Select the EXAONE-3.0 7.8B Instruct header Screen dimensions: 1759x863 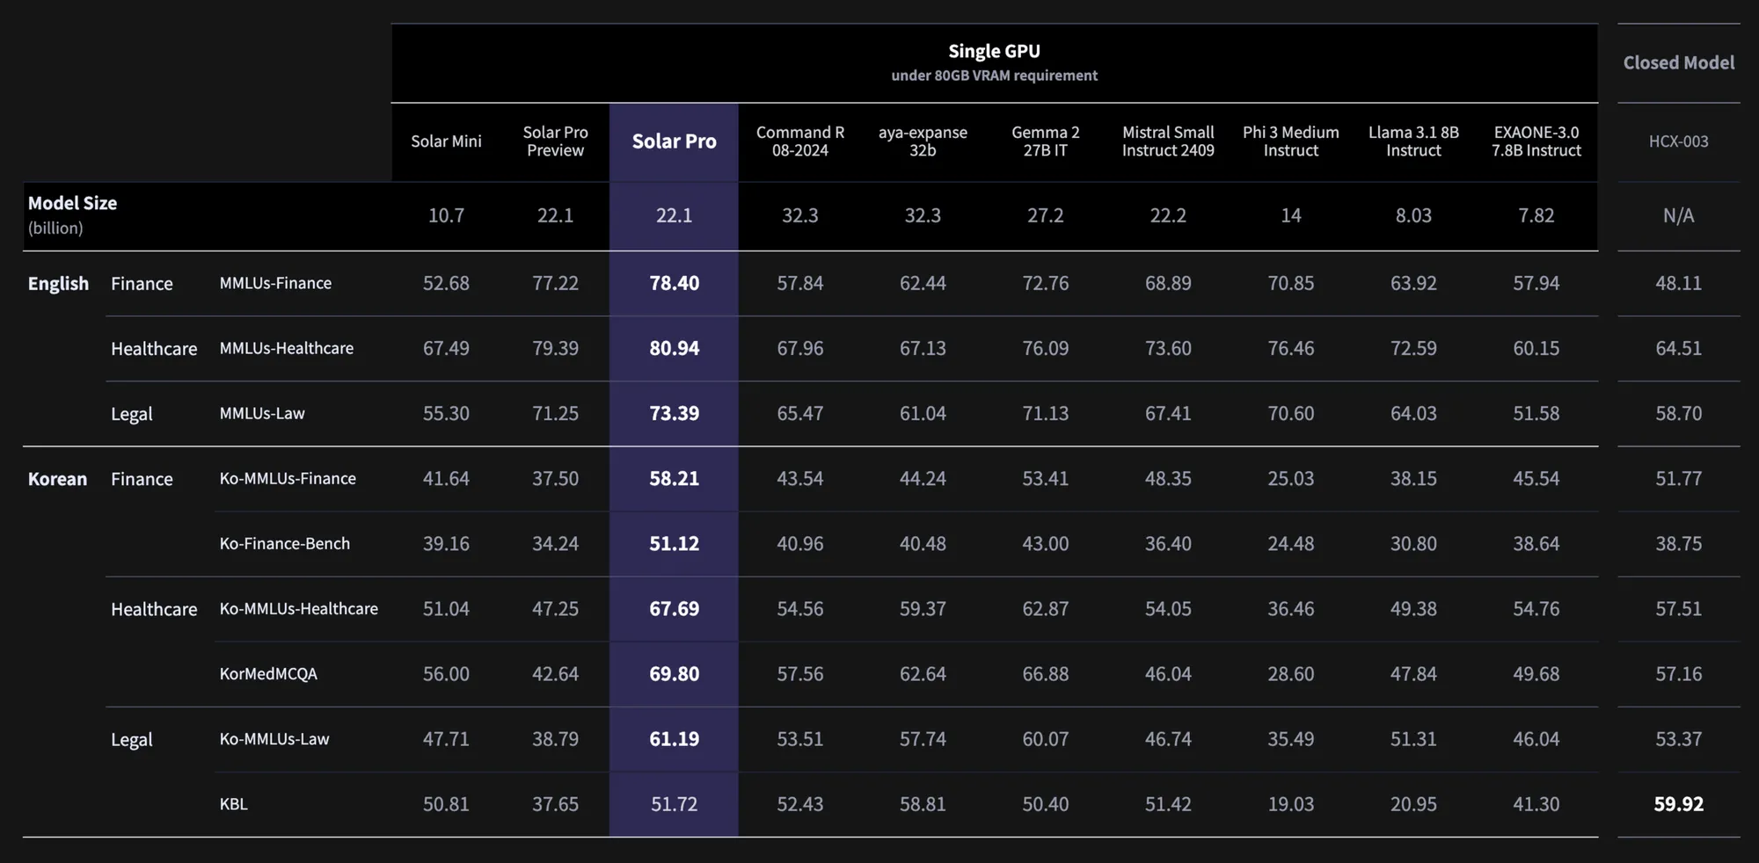[1536, 141]
